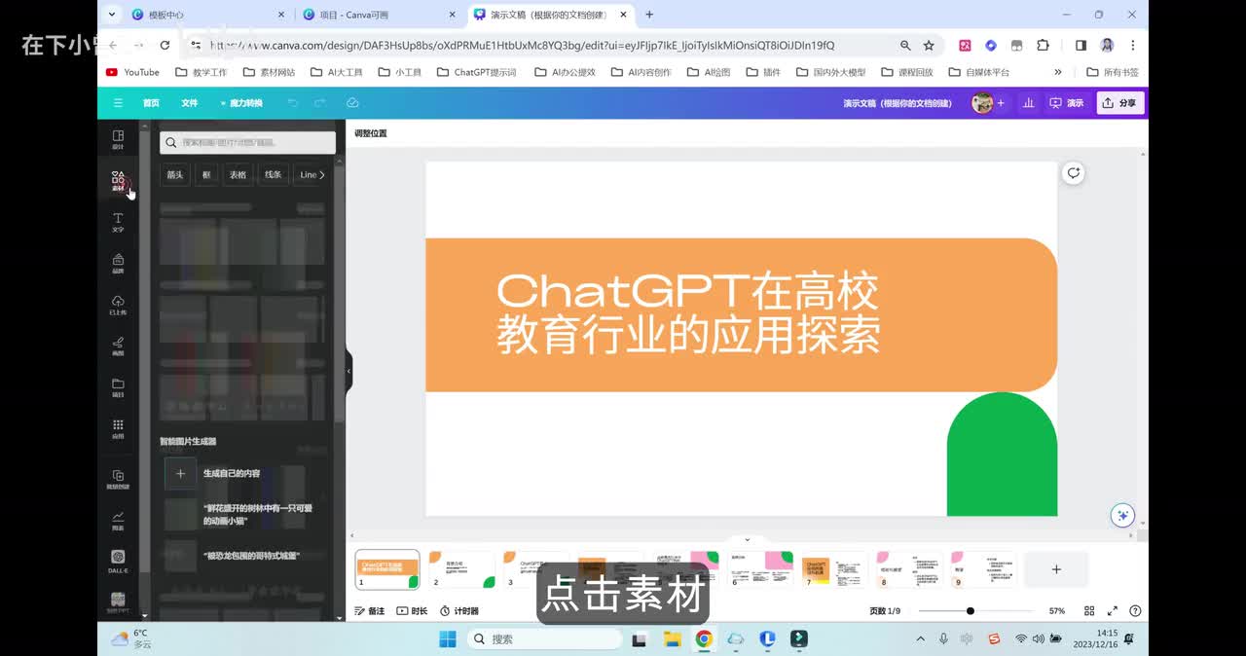The image size is (1246, 656).
Task: Collapse the left side panel handle
Action: click(x=348, y=371)
